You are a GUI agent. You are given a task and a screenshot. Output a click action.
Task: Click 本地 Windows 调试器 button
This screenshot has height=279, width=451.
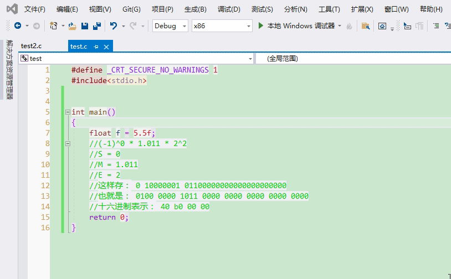coord(300,26)
